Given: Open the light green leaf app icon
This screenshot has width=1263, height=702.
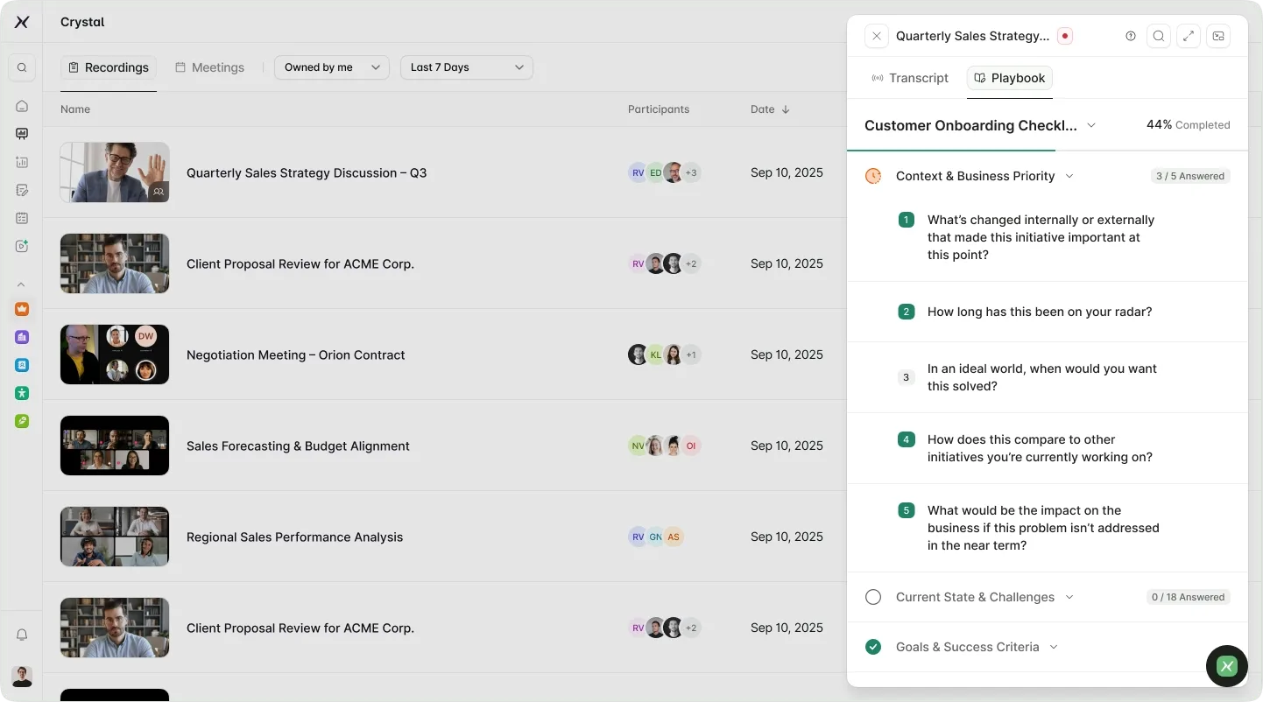Looking at the screenshot, I should point(22,421).
